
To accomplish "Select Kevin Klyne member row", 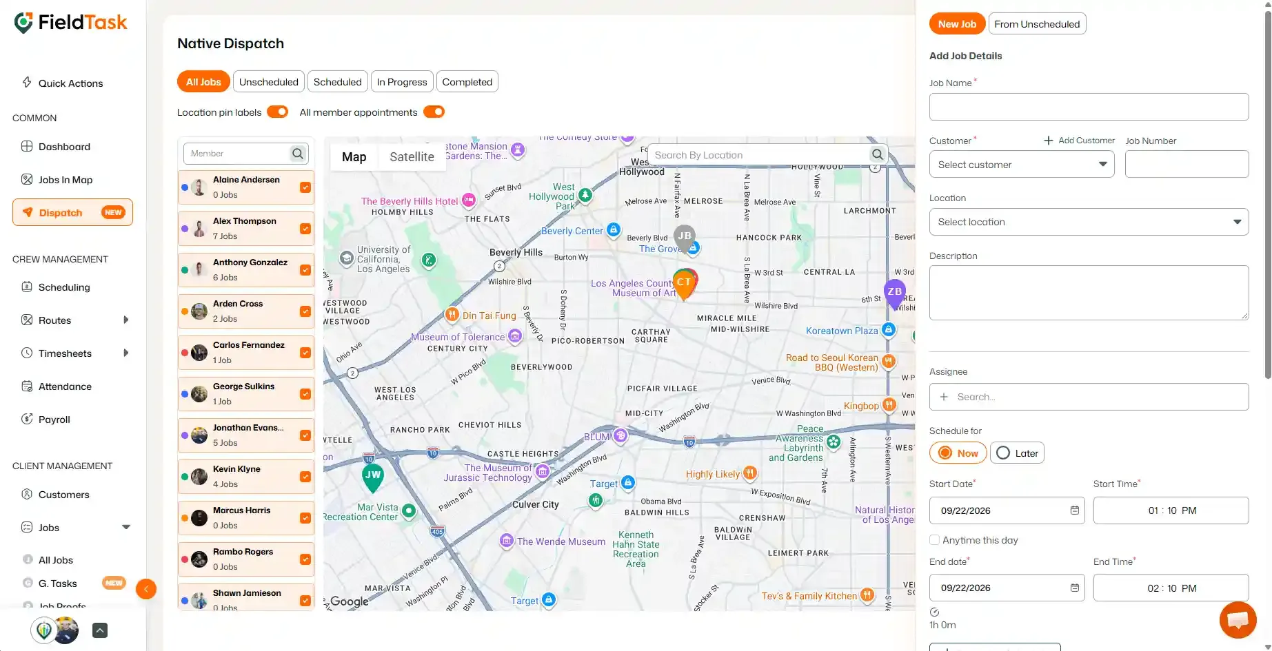I will pyautogui.click(x=245, y=477).
